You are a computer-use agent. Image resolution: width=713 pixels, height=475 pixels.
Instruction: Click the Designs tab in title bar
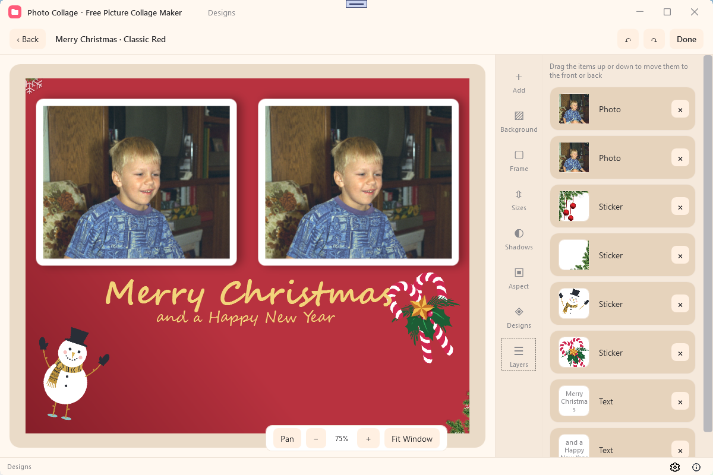(222, 12)
